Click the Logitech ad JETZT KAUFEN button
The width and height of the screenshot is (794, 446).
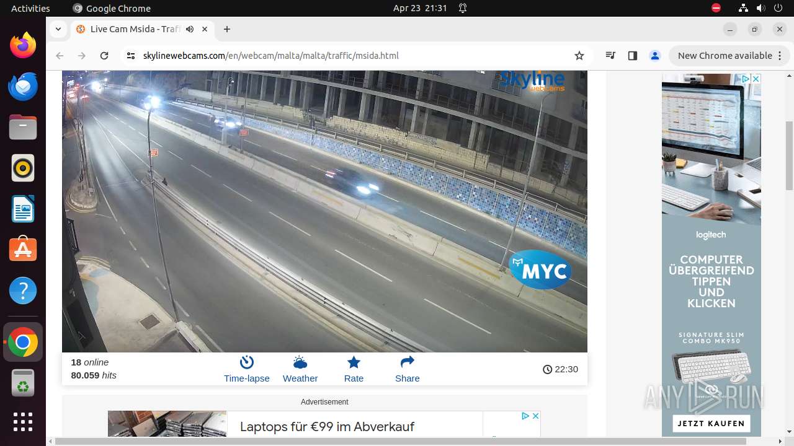click(711, 424)
